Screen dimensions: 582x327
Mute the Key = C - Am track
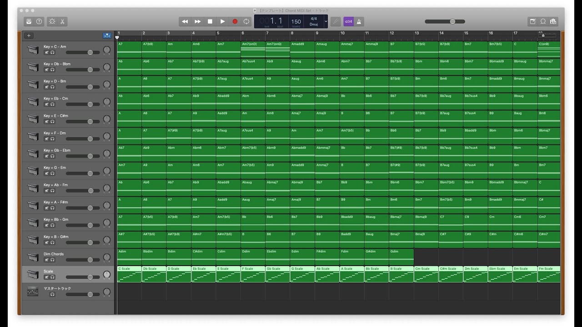coord(46,52)
